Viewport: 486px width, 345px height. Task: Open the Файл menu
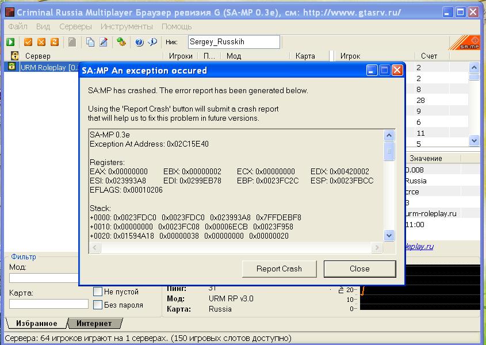[18, 26]
